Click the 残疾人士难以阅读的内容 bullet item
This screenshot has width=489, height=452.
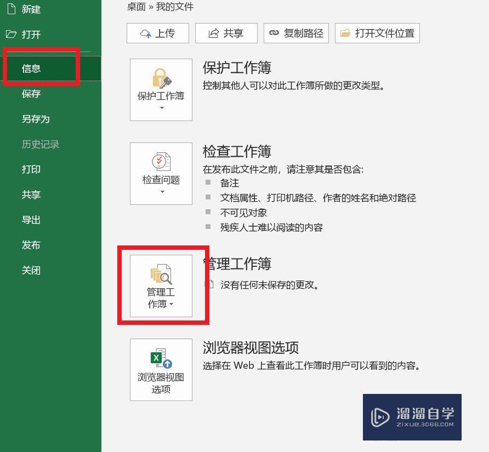click(271, 227)
